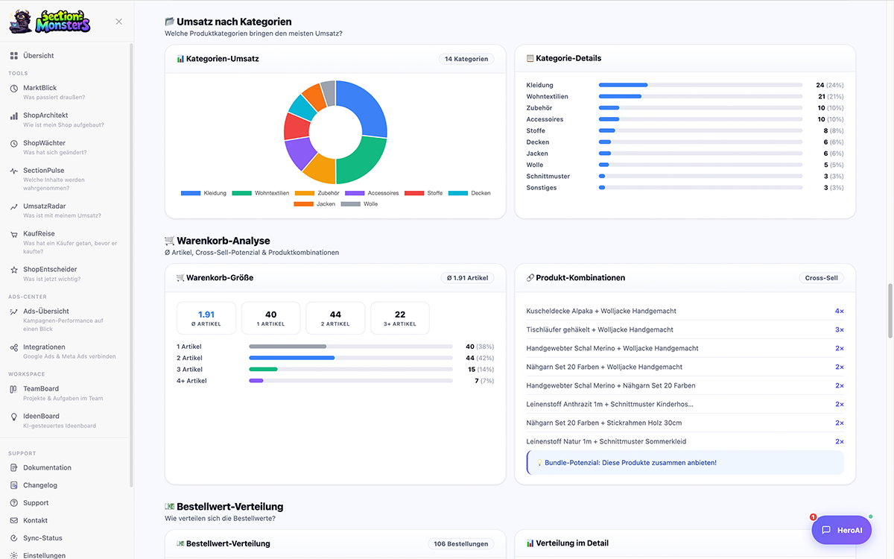Toggle the Kleidung legend swatch
Screen dimensions: 894x559
[191, 193]
